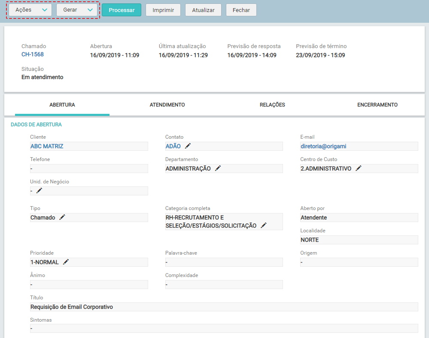Click category text RH-RECRUTAMENTO E SELEÇÃO/ESTÁGIOS/SOLICITAÇÃO
Viewport: 429px width, 338px height.
(x=211, y=222)
